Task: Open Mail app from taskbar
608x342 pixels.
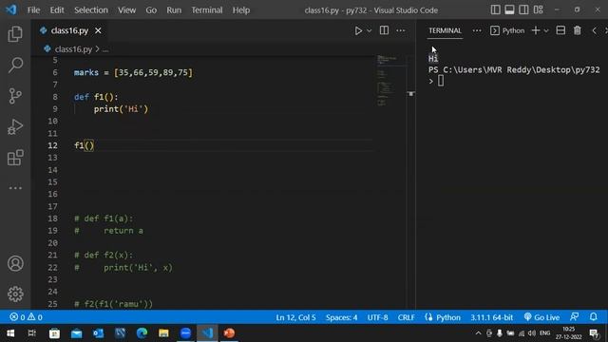Action: coord(76,333)
